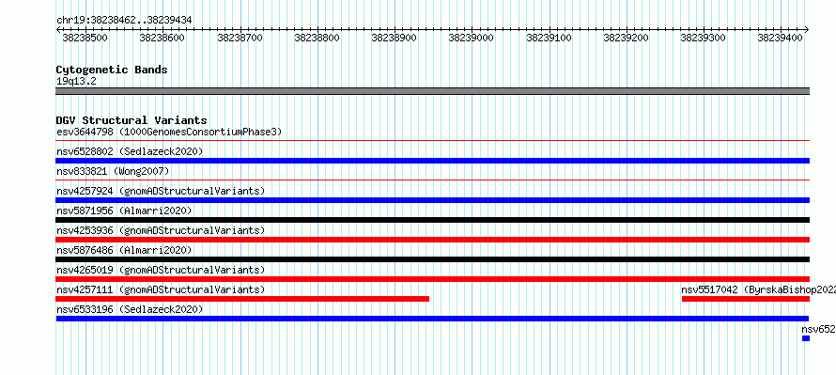This screenshot has width=836, height=375.
Task: Select the thin red nsv833821 variant line
Action: [x=432, y=180]
